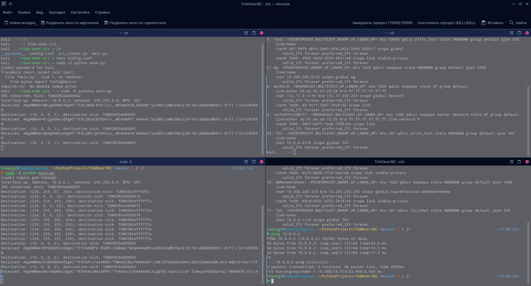Click the top-right pane scrollbar
Screen dimensions: 531x286
tap(528, 120)
